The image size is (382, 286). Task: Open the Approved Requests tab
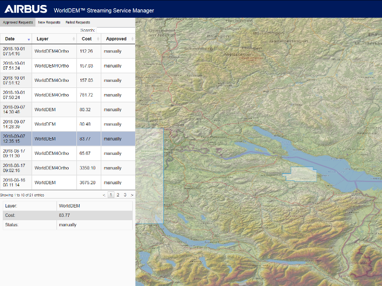tap(18, 22)
